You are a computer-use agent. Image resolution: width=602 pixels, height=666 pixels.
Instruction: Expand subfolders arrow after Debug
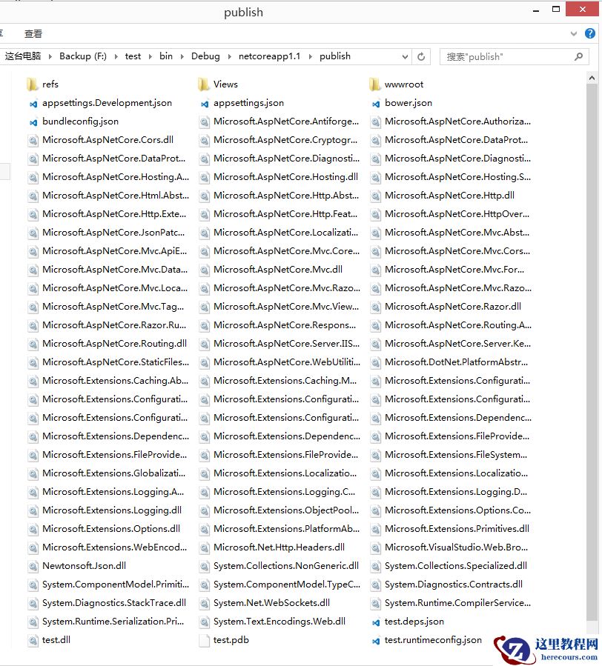tap(230, 56)
